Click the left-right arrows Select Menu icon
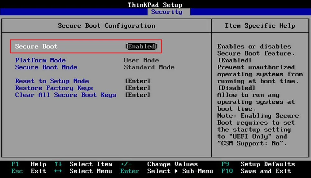This screenshot has width=311, height=178. [58, 171]
